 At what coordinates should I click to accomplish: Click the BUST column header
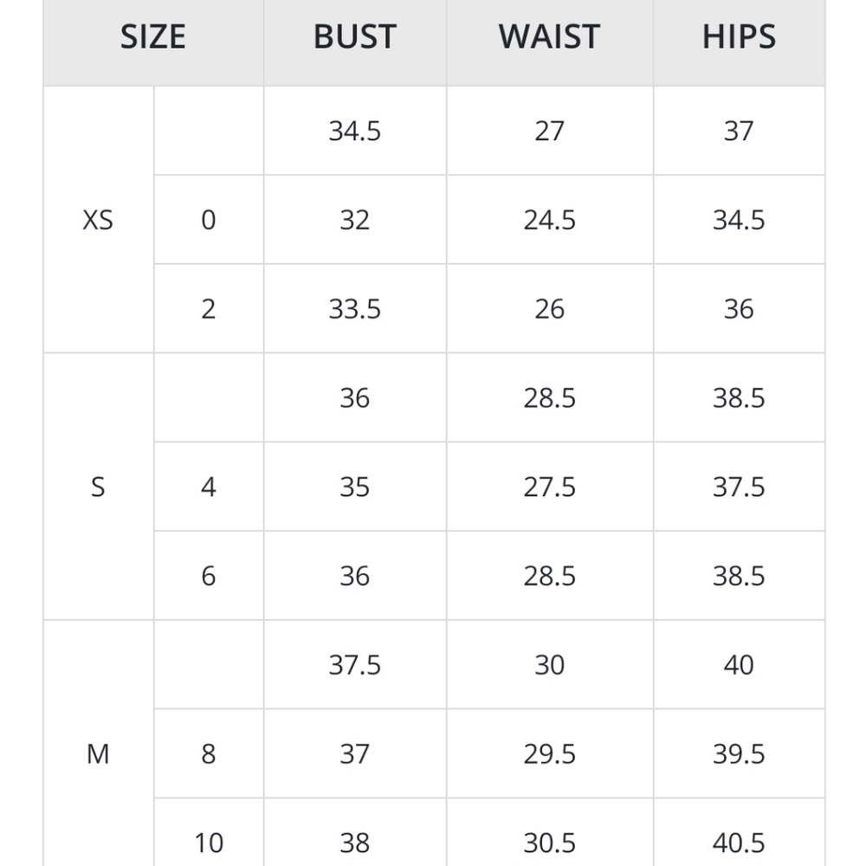pos(354,36)
